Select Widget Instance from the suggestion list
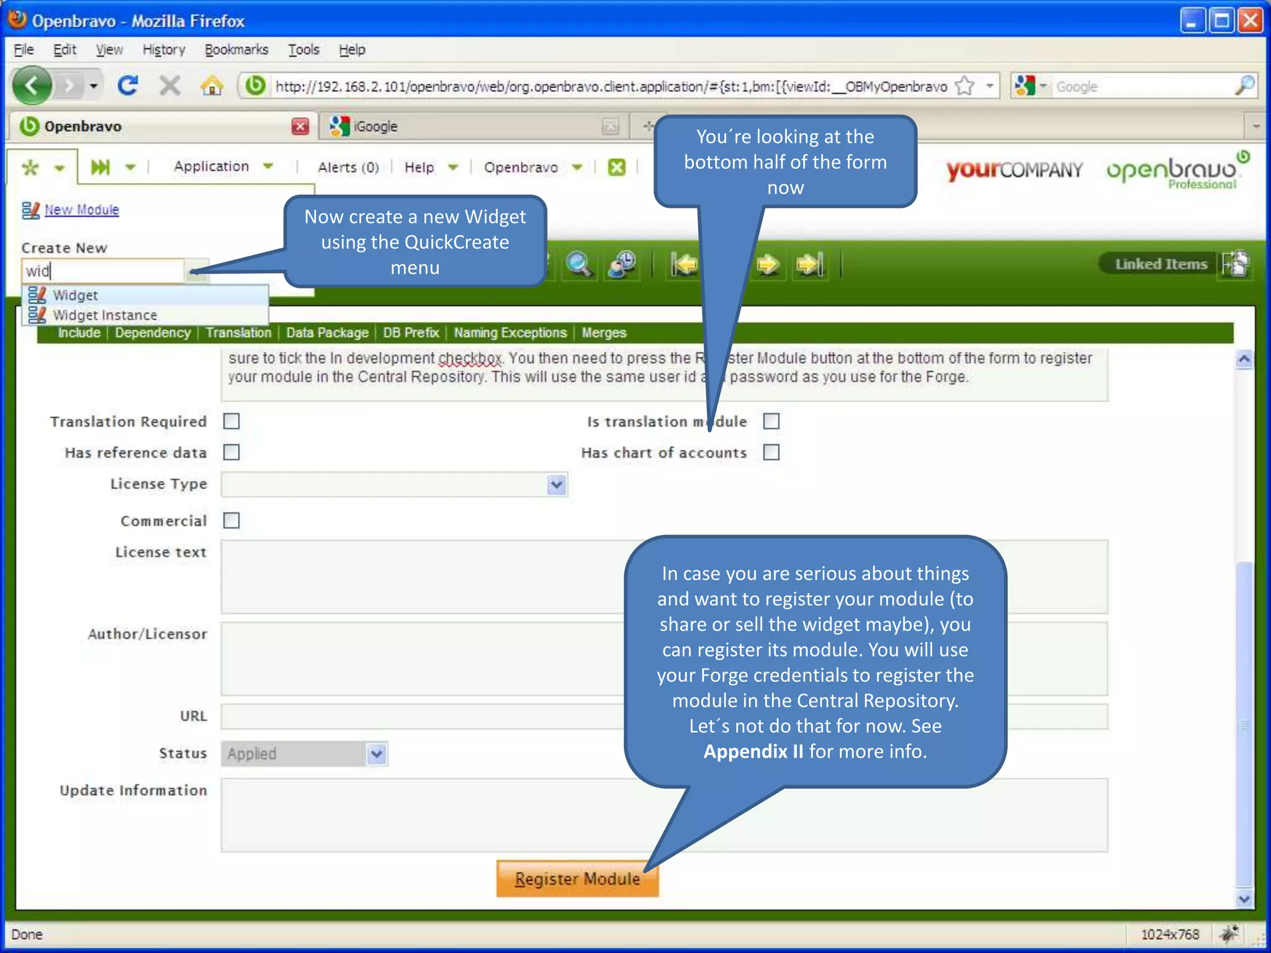Viewport: 1271px width, 953px height. (x=146, y=315)
